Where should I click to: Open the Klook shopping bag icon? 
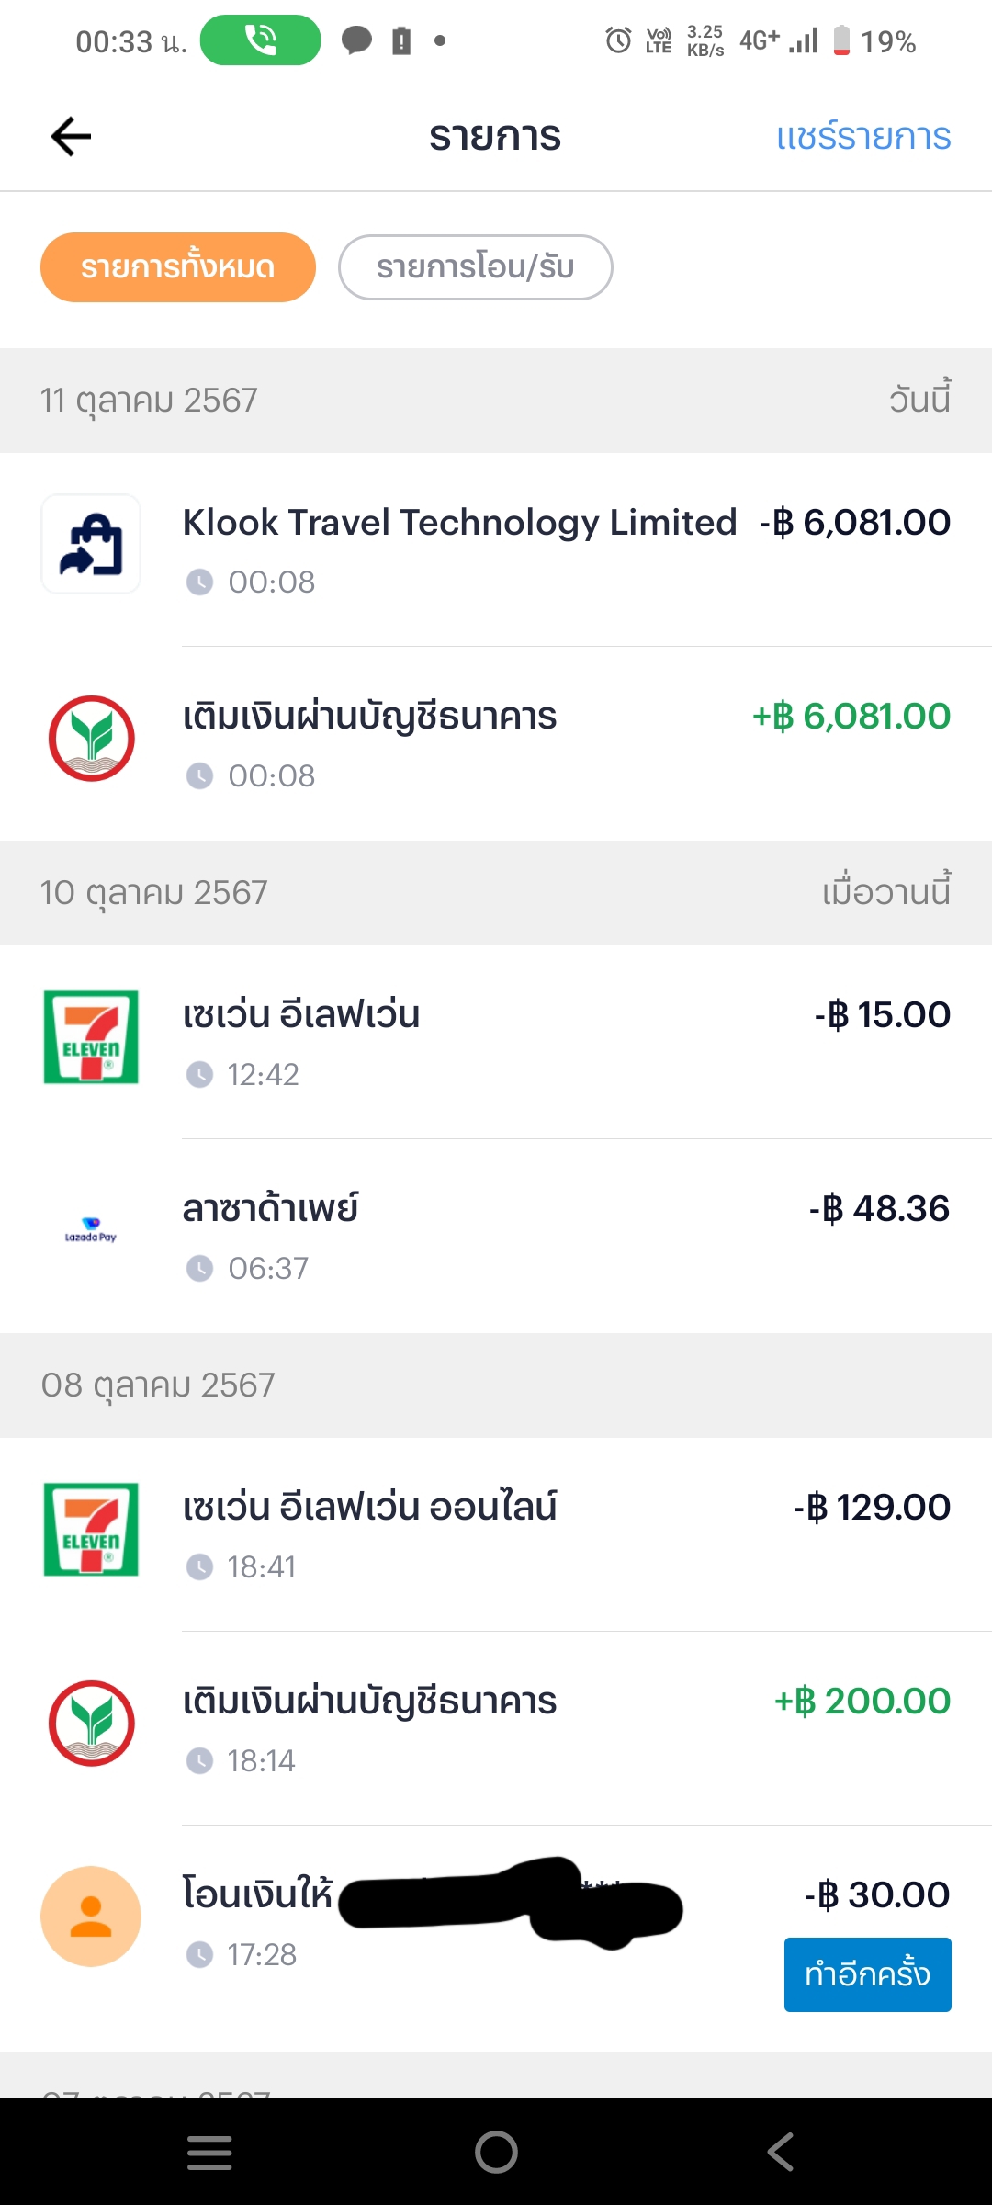pyautogui.click(x=91, y=545)
